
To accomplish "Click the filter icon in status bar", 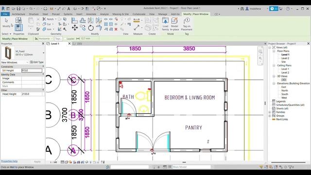I will coord(290,167).
